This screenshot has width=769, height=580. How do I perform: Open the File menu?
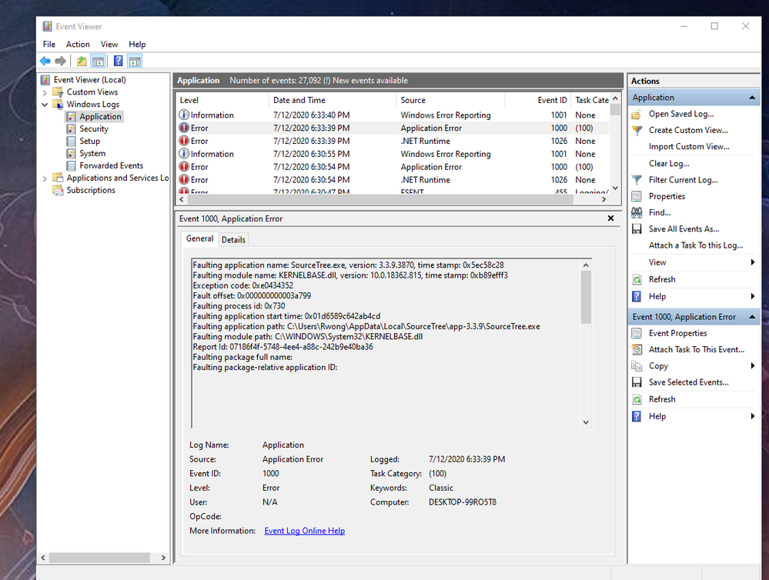(x=49, y=44)
